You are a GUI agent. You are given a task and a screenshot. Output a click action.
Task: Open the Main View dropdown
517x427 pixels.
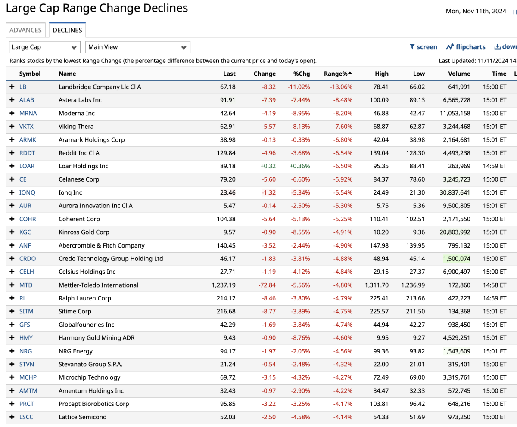(138, 47)
